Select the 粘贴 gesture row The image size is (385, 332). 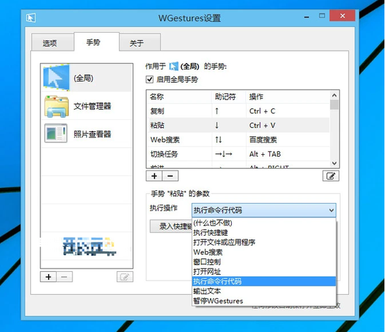[237, 125]
